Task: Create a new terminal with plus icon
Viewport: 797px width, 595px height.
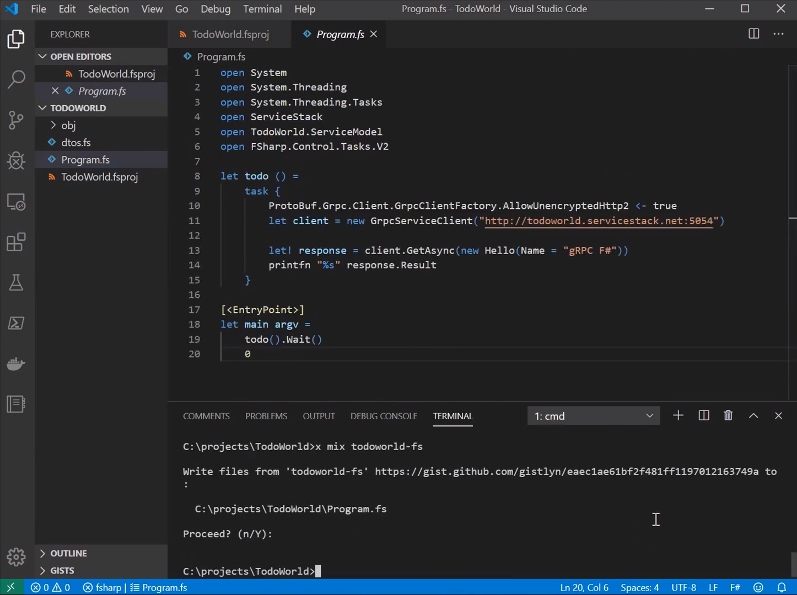Action: (678, 415)
